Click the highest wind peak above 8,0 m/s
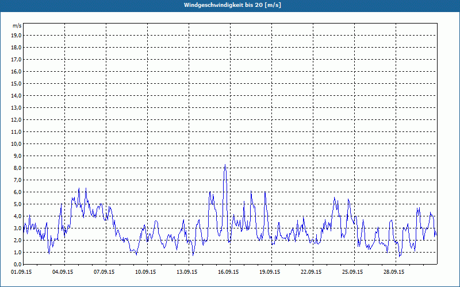460x287 pixels. [225, 165]
